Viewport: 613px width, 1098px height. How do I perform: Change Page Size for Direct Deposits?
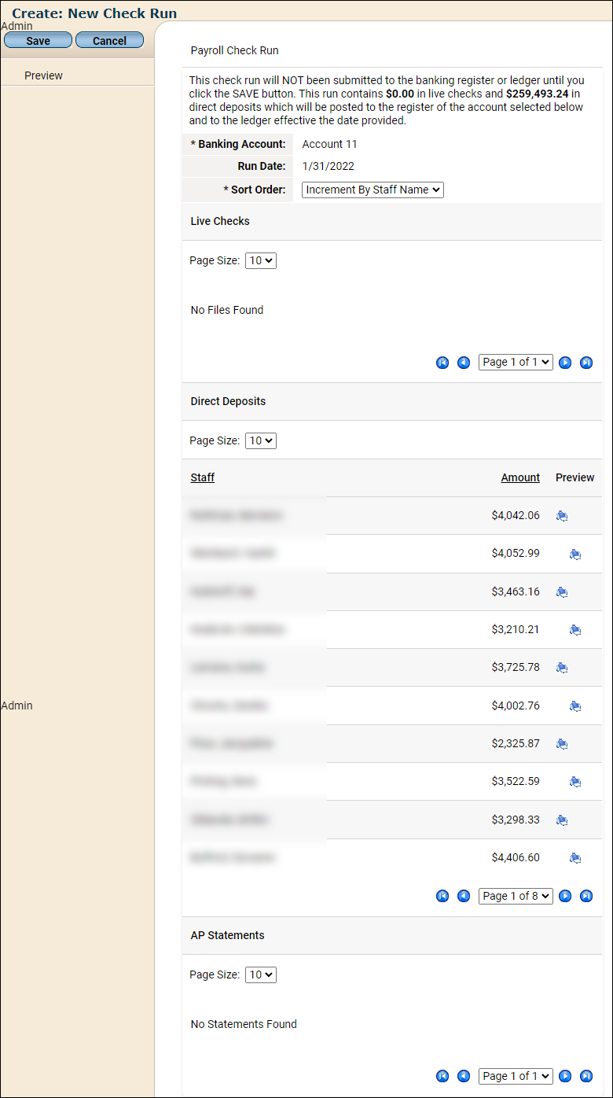pyautogui.click(x=261, y=440)
